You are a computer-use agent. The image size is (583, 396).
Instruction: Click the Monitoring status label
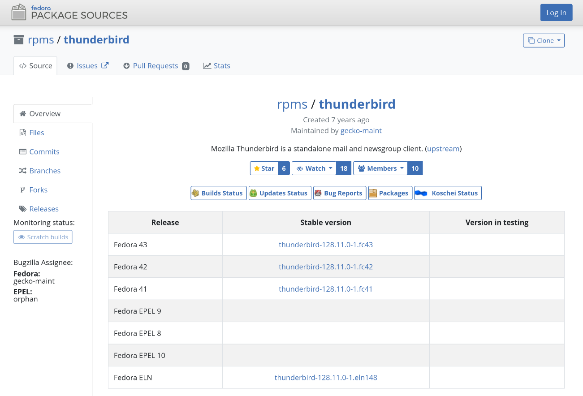(x=44, y=223)
